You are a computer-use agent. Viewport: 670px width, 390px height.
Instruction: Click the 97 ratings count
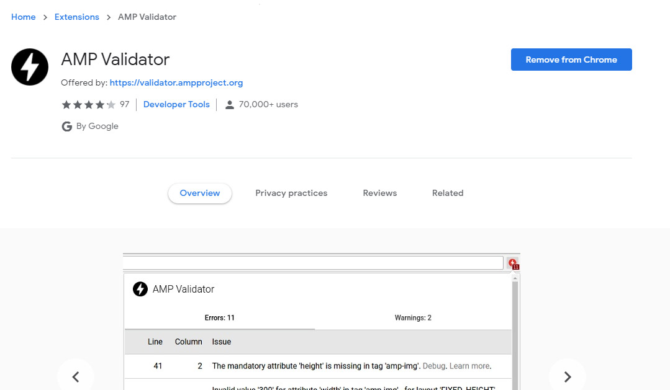[x=124, y=105]
